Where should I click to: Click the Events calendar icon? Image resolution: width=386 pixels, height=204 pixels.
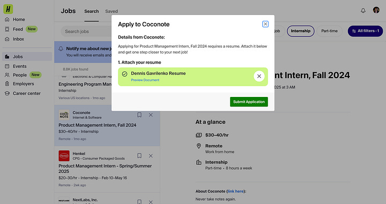tap(7, 66)
